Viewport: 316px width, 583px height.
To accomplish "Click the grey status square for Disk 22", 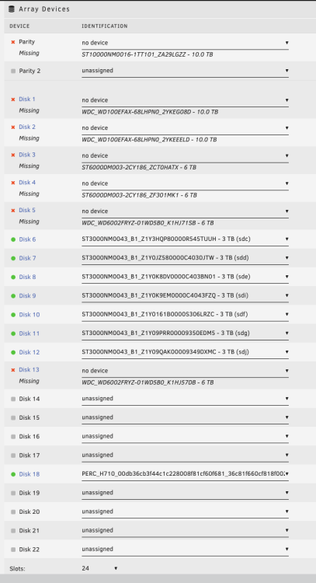I will [x=13, y=550].
